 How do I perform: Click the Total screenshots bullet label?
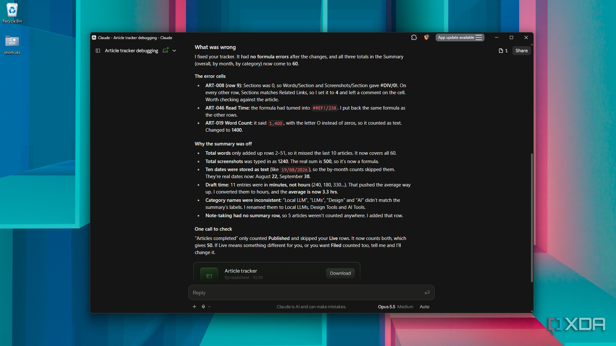pyautogui.click(x=224, y=161)
